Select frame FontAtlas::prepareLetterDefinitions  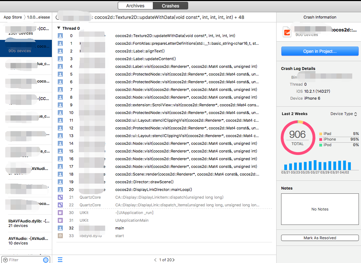click(187, 43)
